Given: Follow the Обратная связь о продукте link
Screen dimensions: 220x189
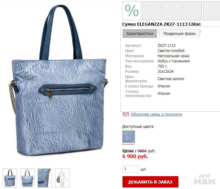Looking at the screenshot, I should [156, 114].
